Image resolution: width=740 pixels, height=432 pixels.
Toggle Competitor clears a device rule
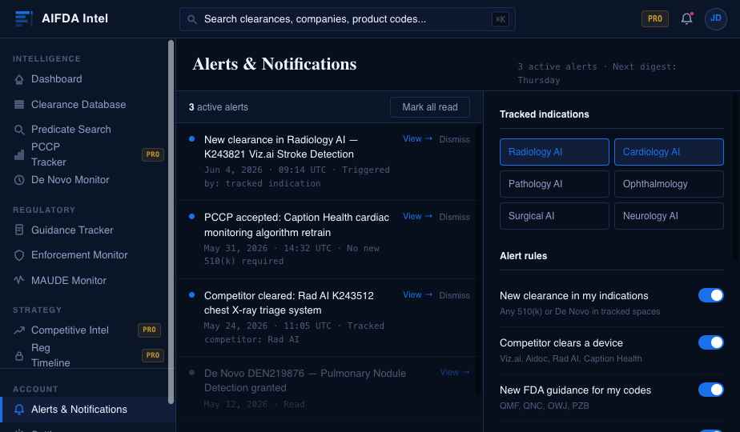pyautogui.click(x=710, y=342)
